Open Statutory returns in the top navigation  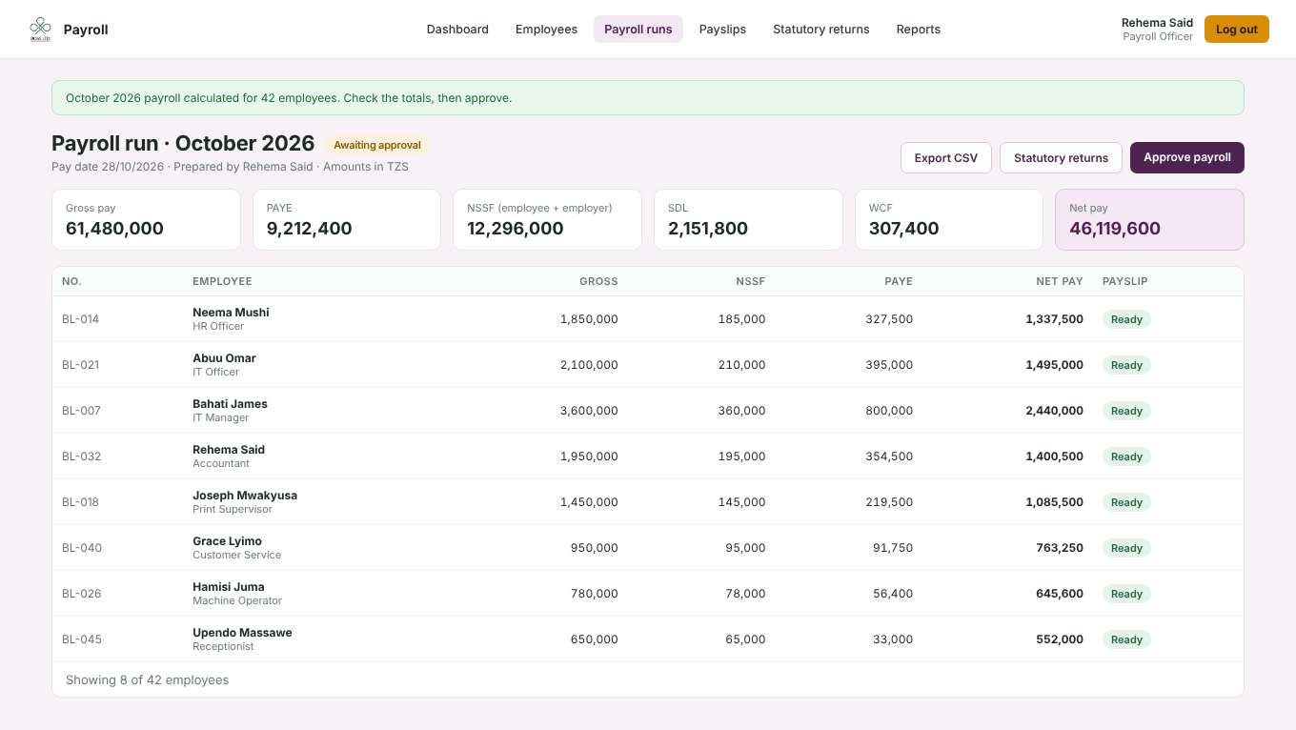click(821, 30)
